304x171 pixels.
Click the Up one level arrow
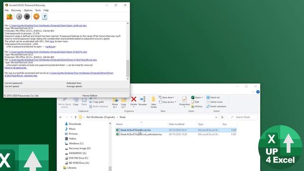76,117
